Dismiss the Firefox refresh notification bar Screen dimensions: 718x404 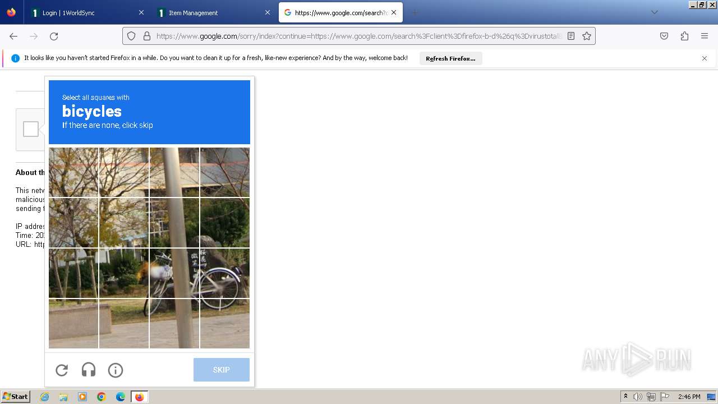coord(705,58)
